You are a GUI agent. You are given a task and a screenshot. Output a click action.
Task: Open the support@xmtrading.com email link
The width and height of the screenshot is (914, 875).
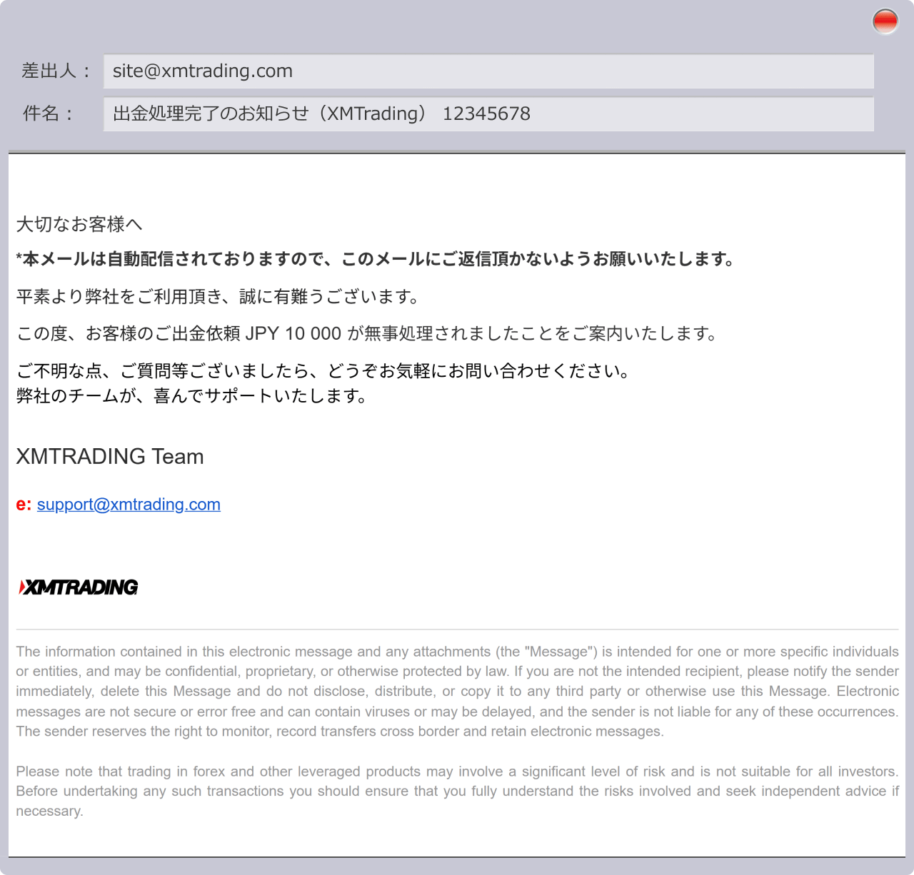point(129,505)
